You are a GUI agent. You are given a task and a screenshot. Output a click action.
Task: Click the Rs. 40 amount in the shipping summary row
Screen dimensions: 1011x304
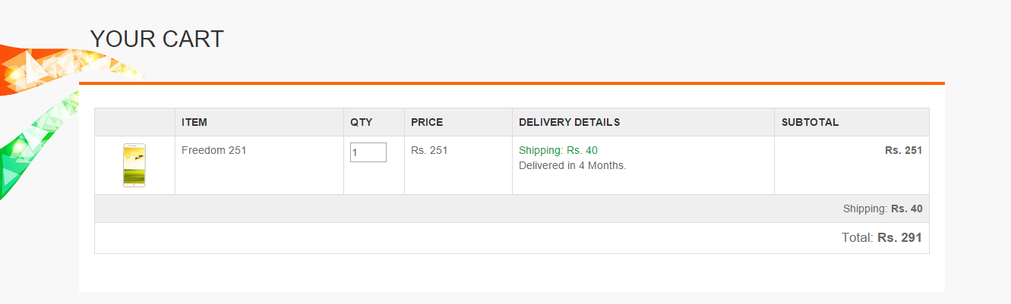click(x=907, y=208)
